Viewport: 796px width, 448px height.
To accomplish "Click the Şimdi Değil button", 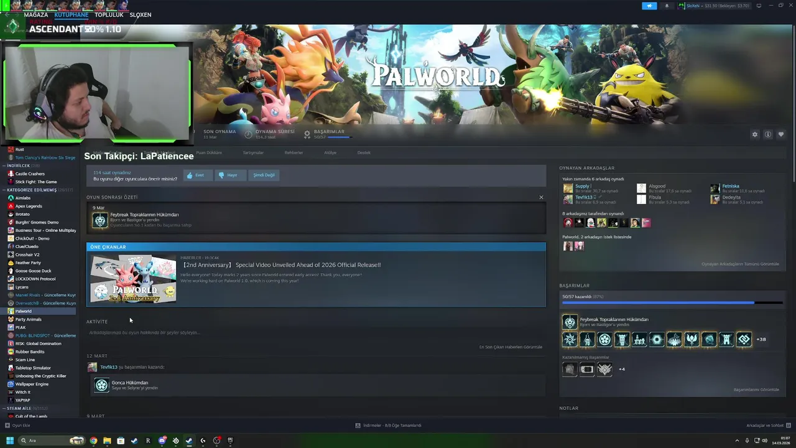I will (x=264, y=175).
